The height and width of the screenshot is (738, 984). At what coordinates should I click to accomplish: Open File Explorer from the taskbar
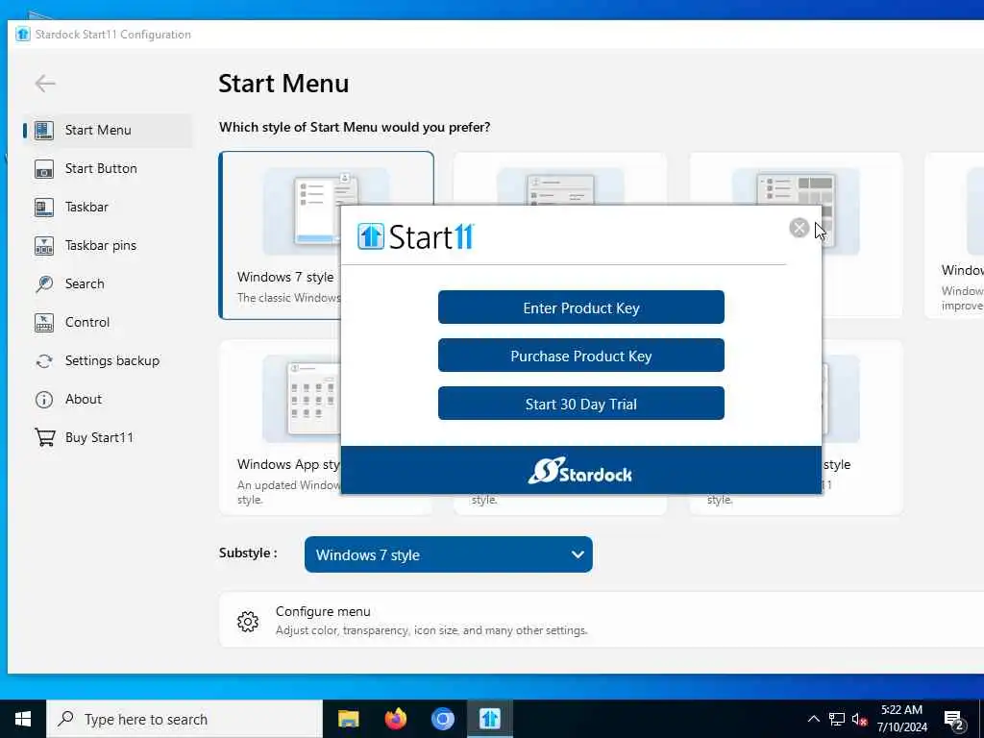point(348,719)
